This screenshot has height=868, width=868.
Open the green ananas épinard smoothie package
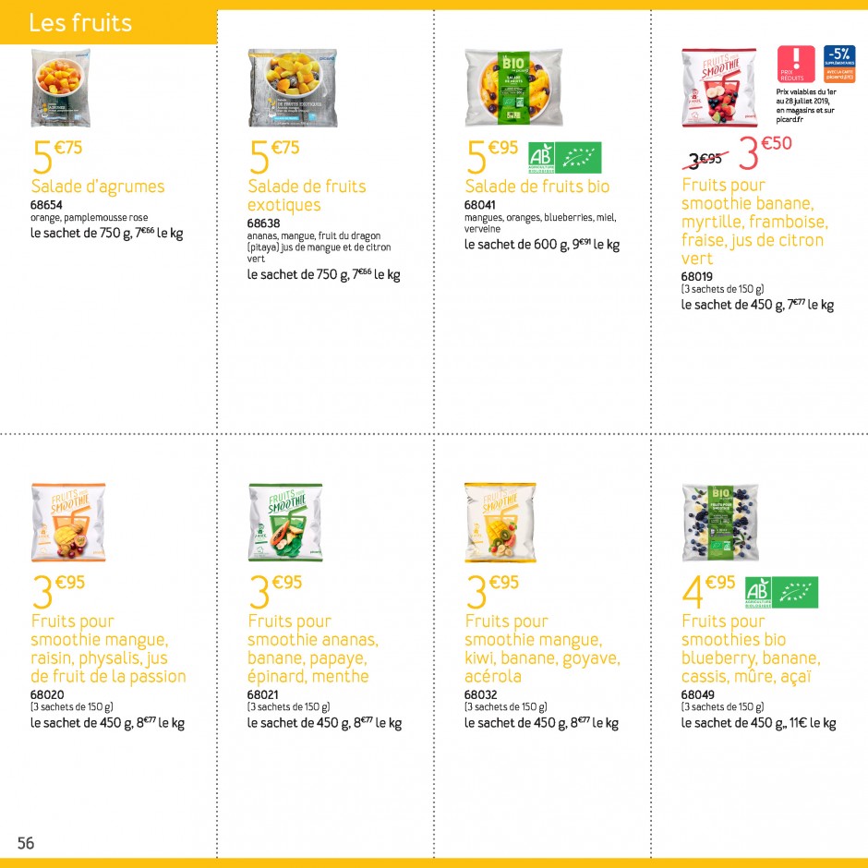pyautogui.click(x=285, y=523)
